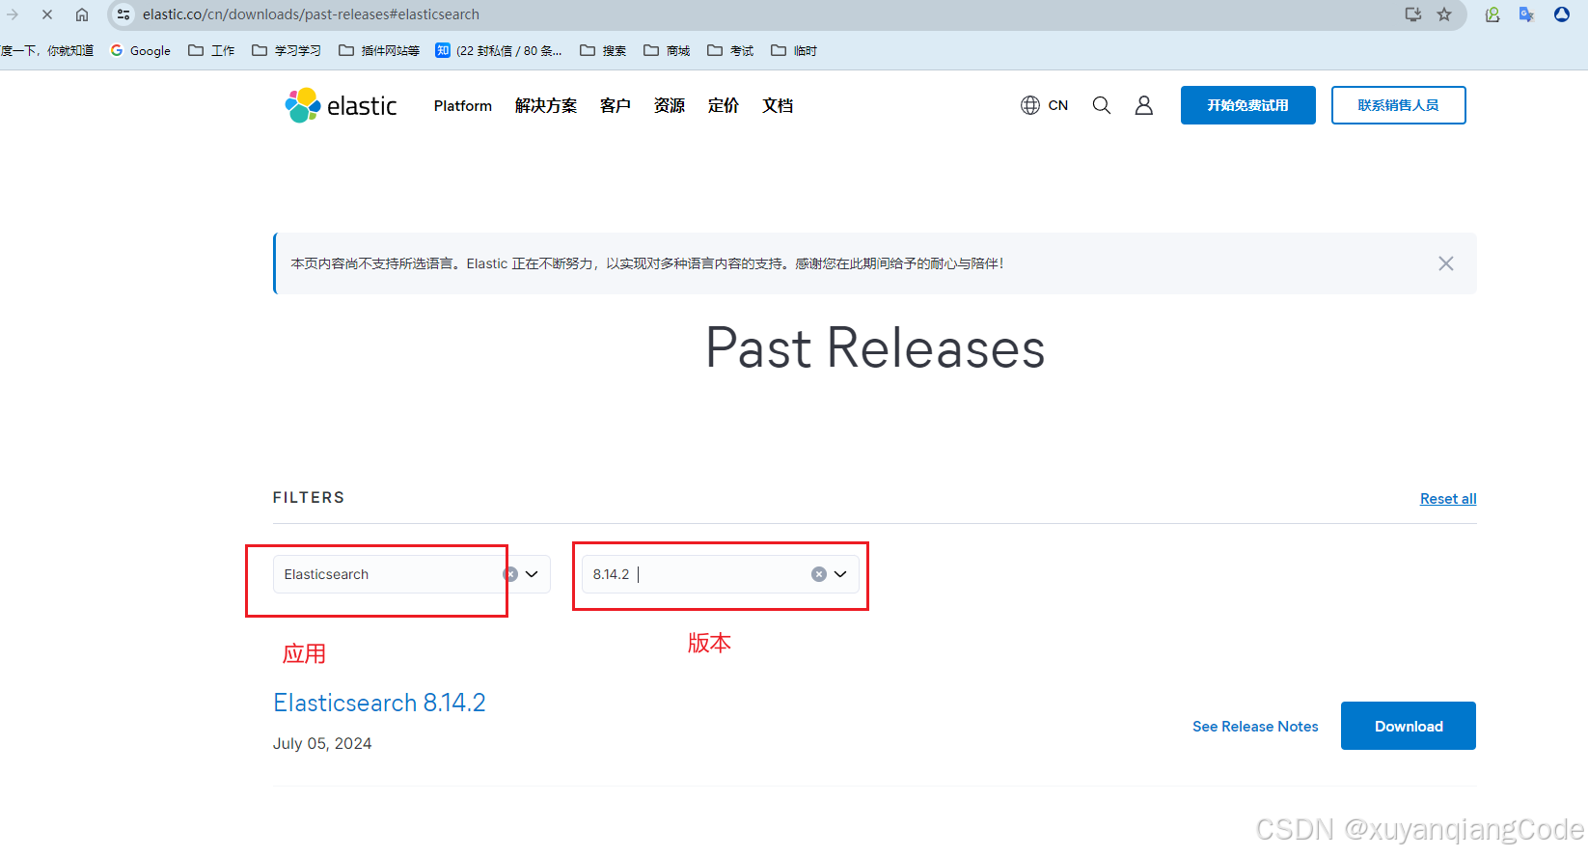Click the CN language label
1588x856 pixels.
pos(1058,105)
